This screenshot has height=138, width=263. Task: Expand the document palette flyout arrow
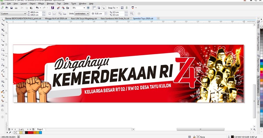tap(7, 133)
